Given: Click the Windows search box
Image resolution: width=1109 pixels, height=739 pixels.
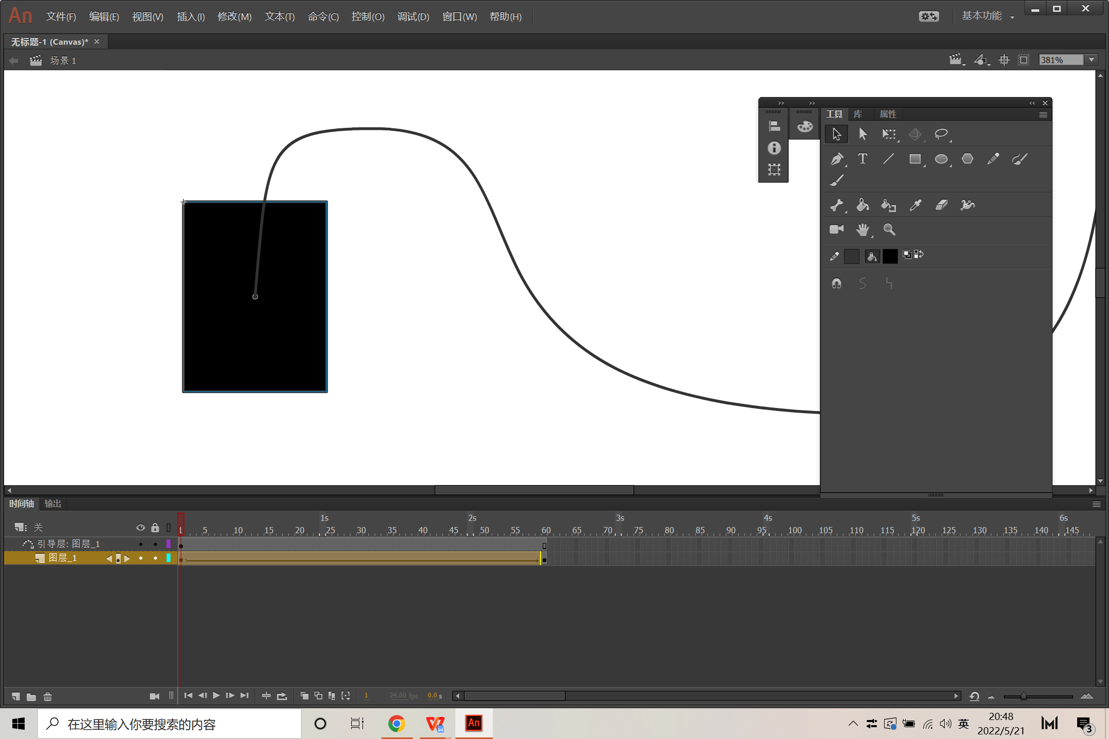Looking at the screenshot, I should 169,724.
